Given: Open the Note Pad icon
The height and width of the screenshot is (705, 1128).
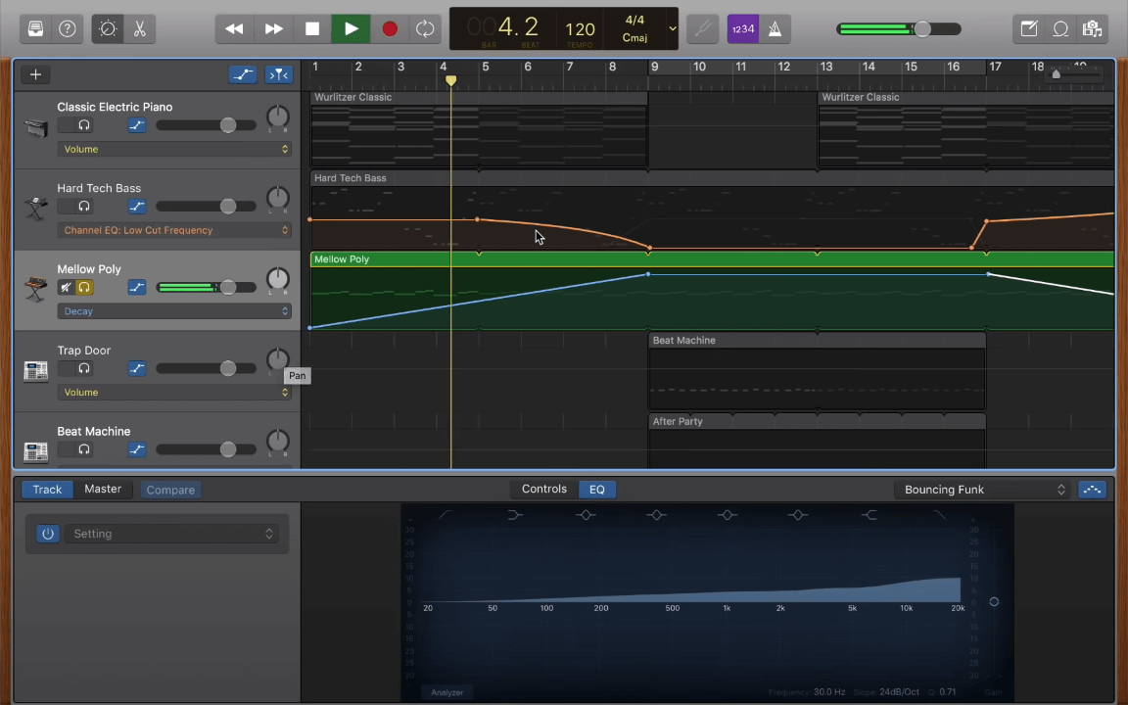Looking at the screenshot, I should pyautogui.click(x=1029, y=28).
